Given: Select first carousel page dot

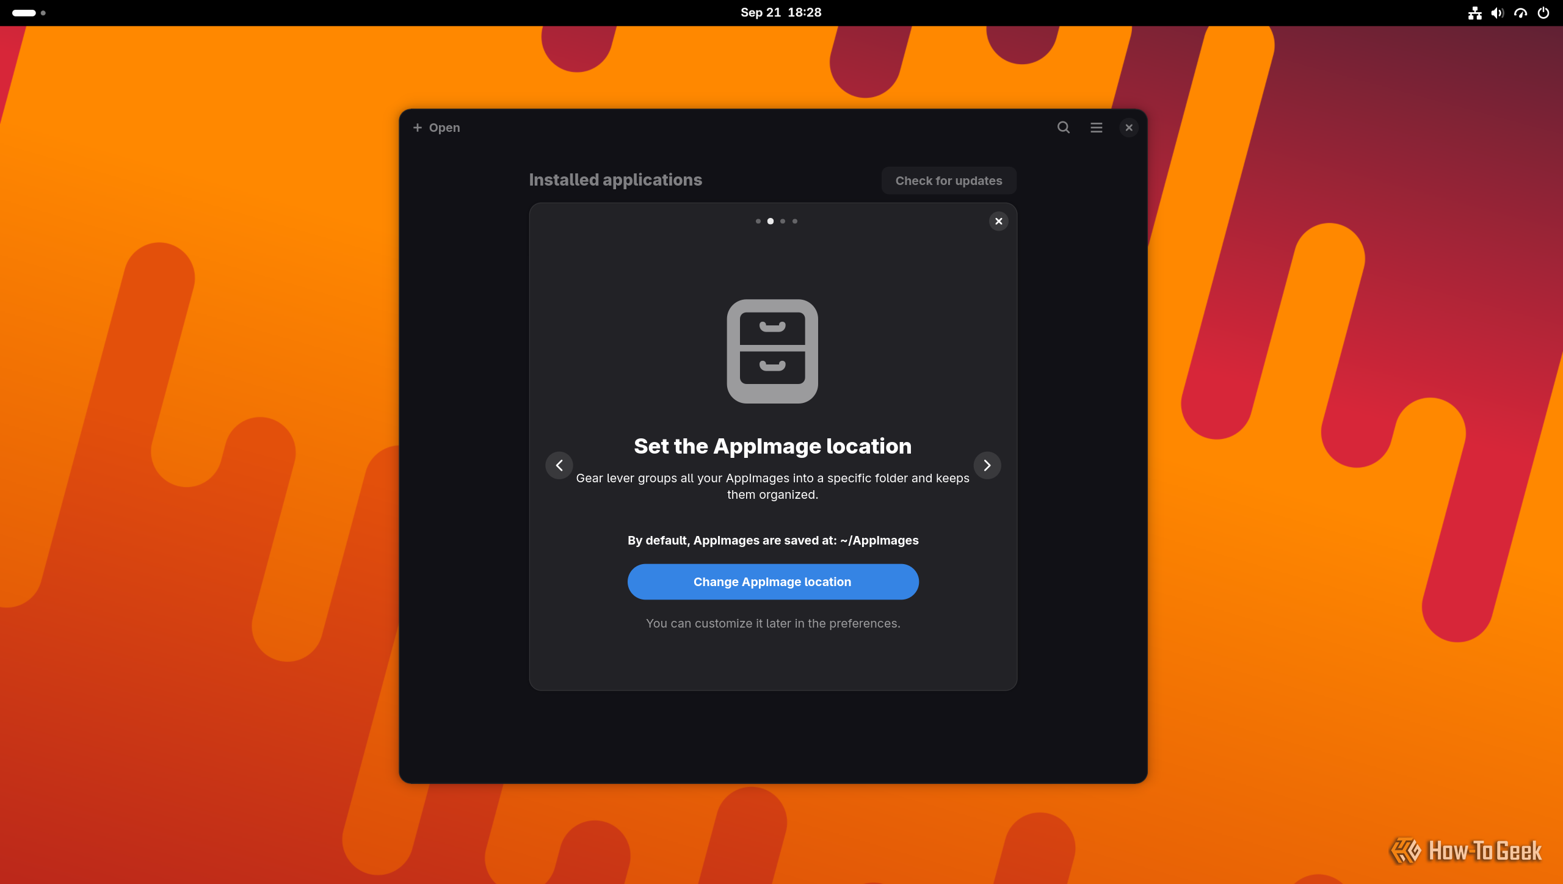Looking at the screenshot, I should pos(758,221).
